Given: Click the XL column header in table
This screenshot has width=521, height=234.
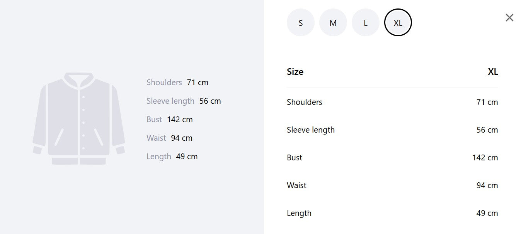Looking at the screenshot, I should coord(493,72).
